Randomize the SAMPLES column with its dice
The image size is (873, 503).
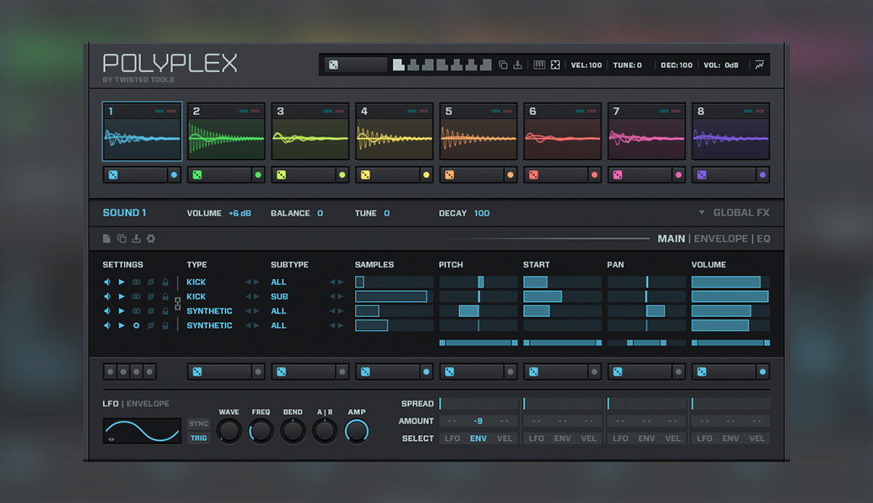(365, 372)
